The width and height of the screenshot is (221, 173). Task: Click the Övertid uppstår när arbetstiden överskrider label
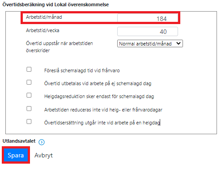tap(59, 47)
